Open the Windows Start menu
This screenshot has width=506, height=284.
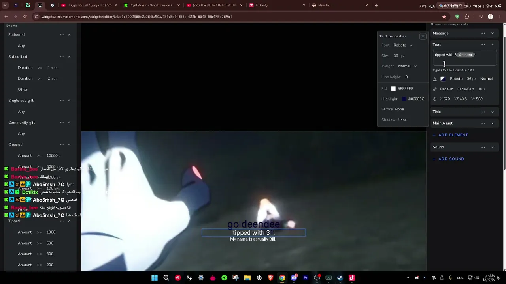point(155,278)
